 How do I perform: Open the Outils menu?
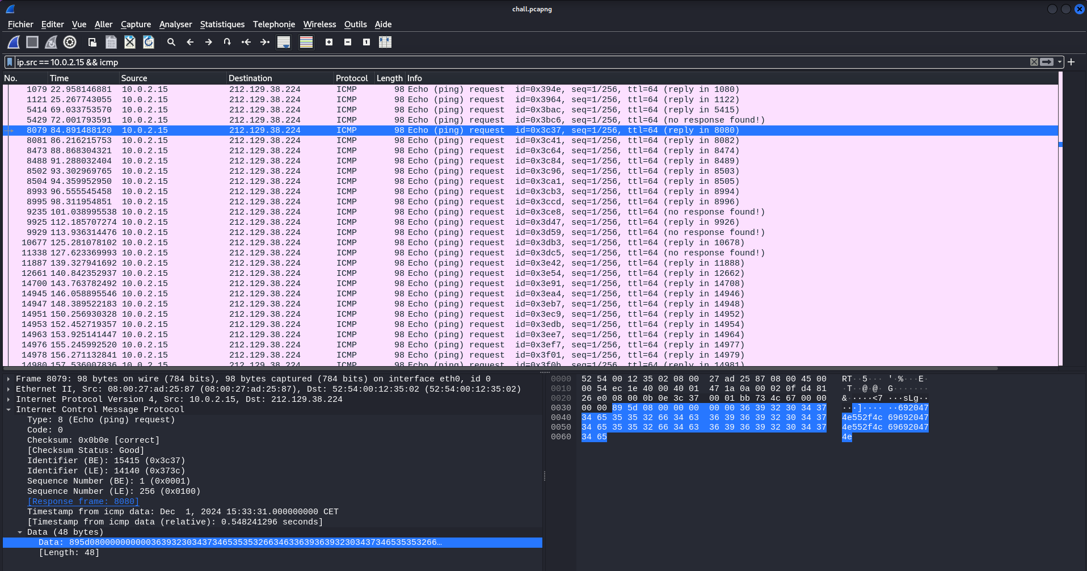356,24
